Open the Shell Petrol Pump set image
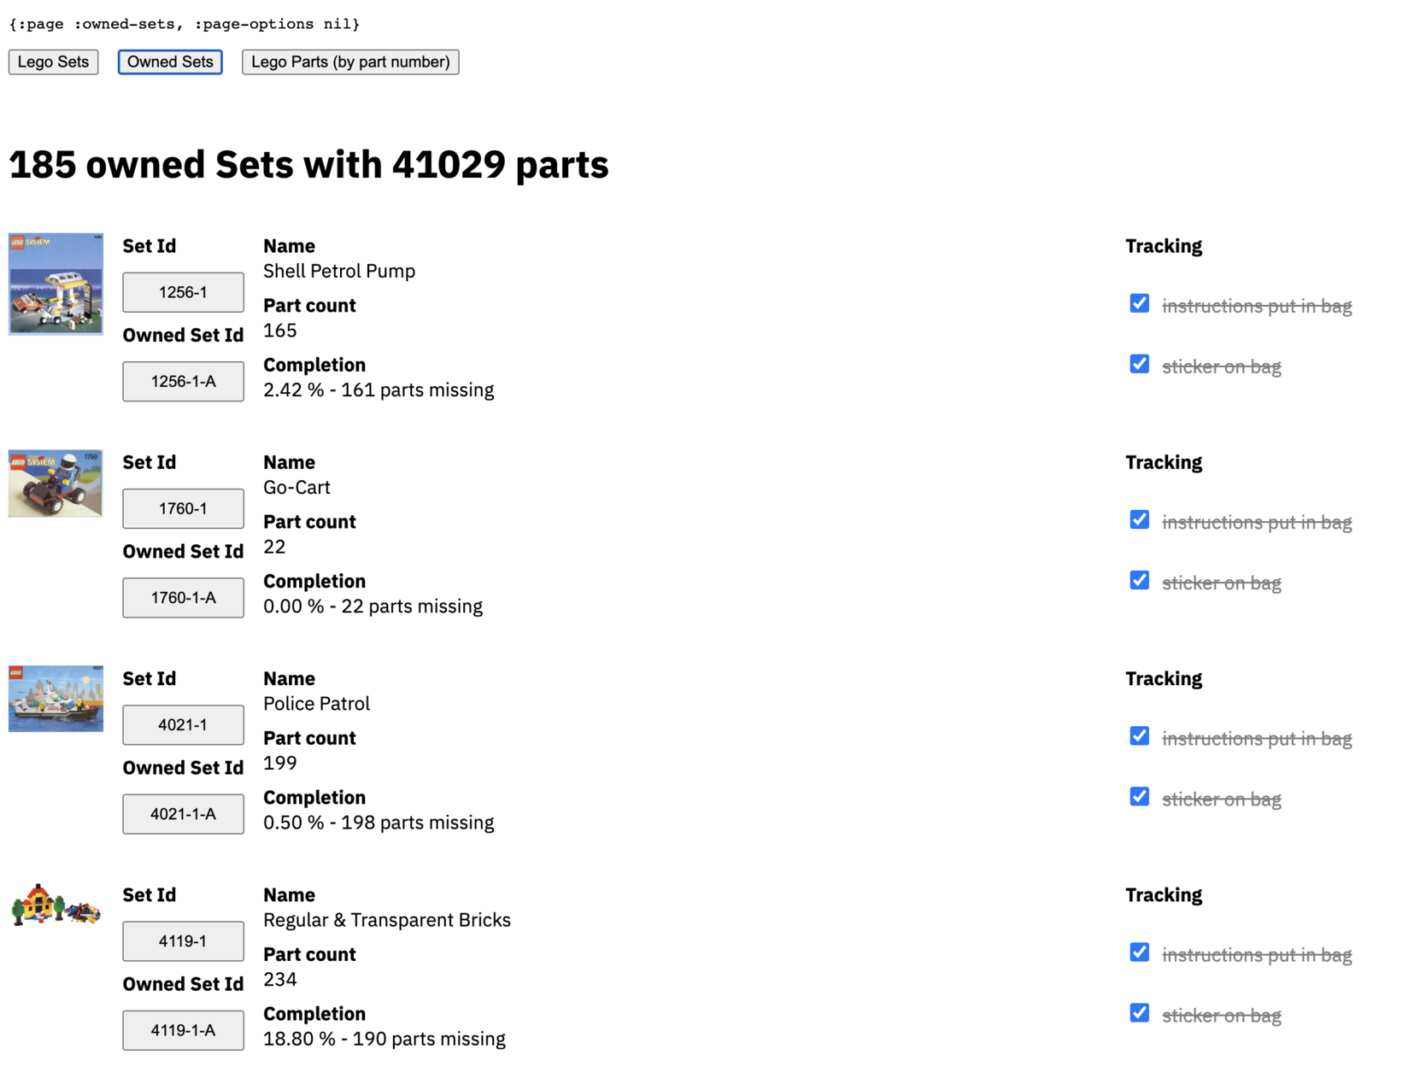The image size is (1403, 1078). tap(56, 284)
